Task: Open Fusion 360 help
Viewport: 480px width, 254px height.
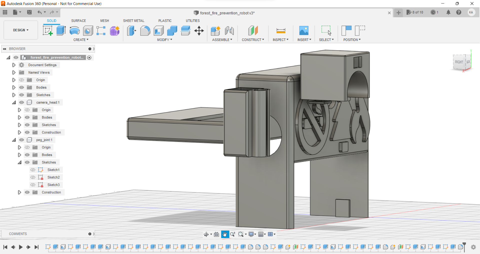Action: point(459,12)
